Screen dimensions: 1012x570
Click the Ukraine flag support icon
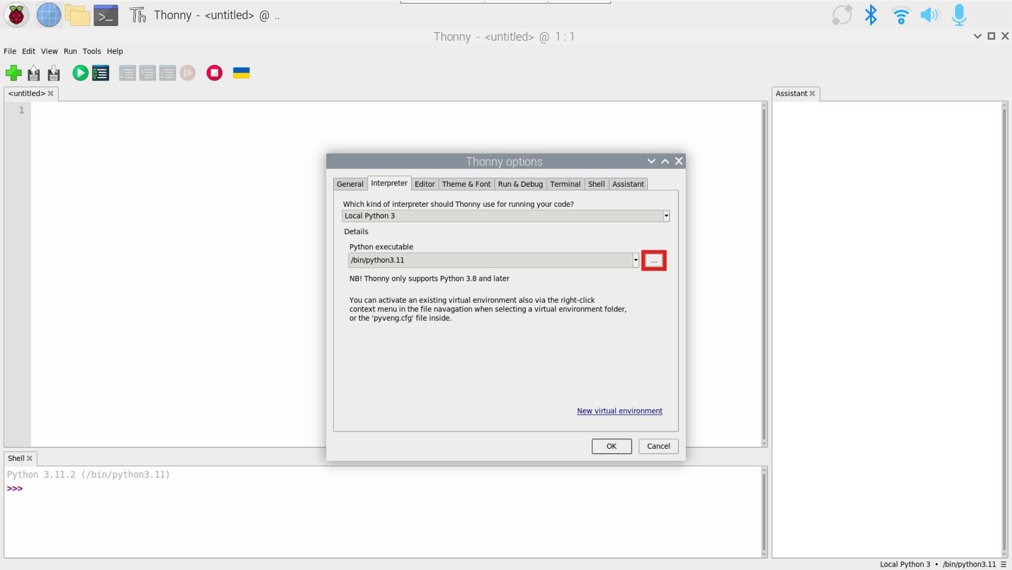(x=241, y=73)
